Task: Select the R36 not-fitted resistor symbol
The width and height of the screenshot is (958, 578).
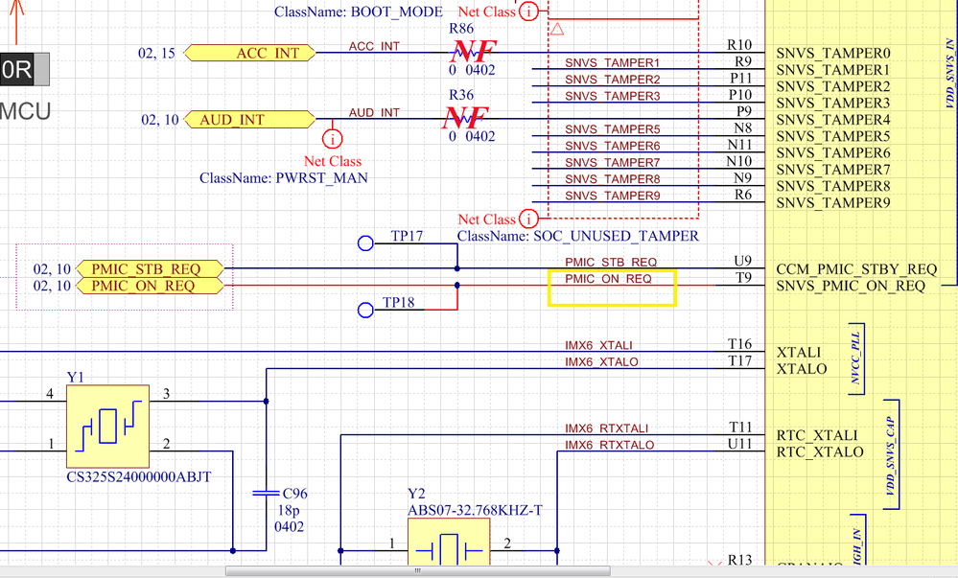Action: [x=467, y=119]
